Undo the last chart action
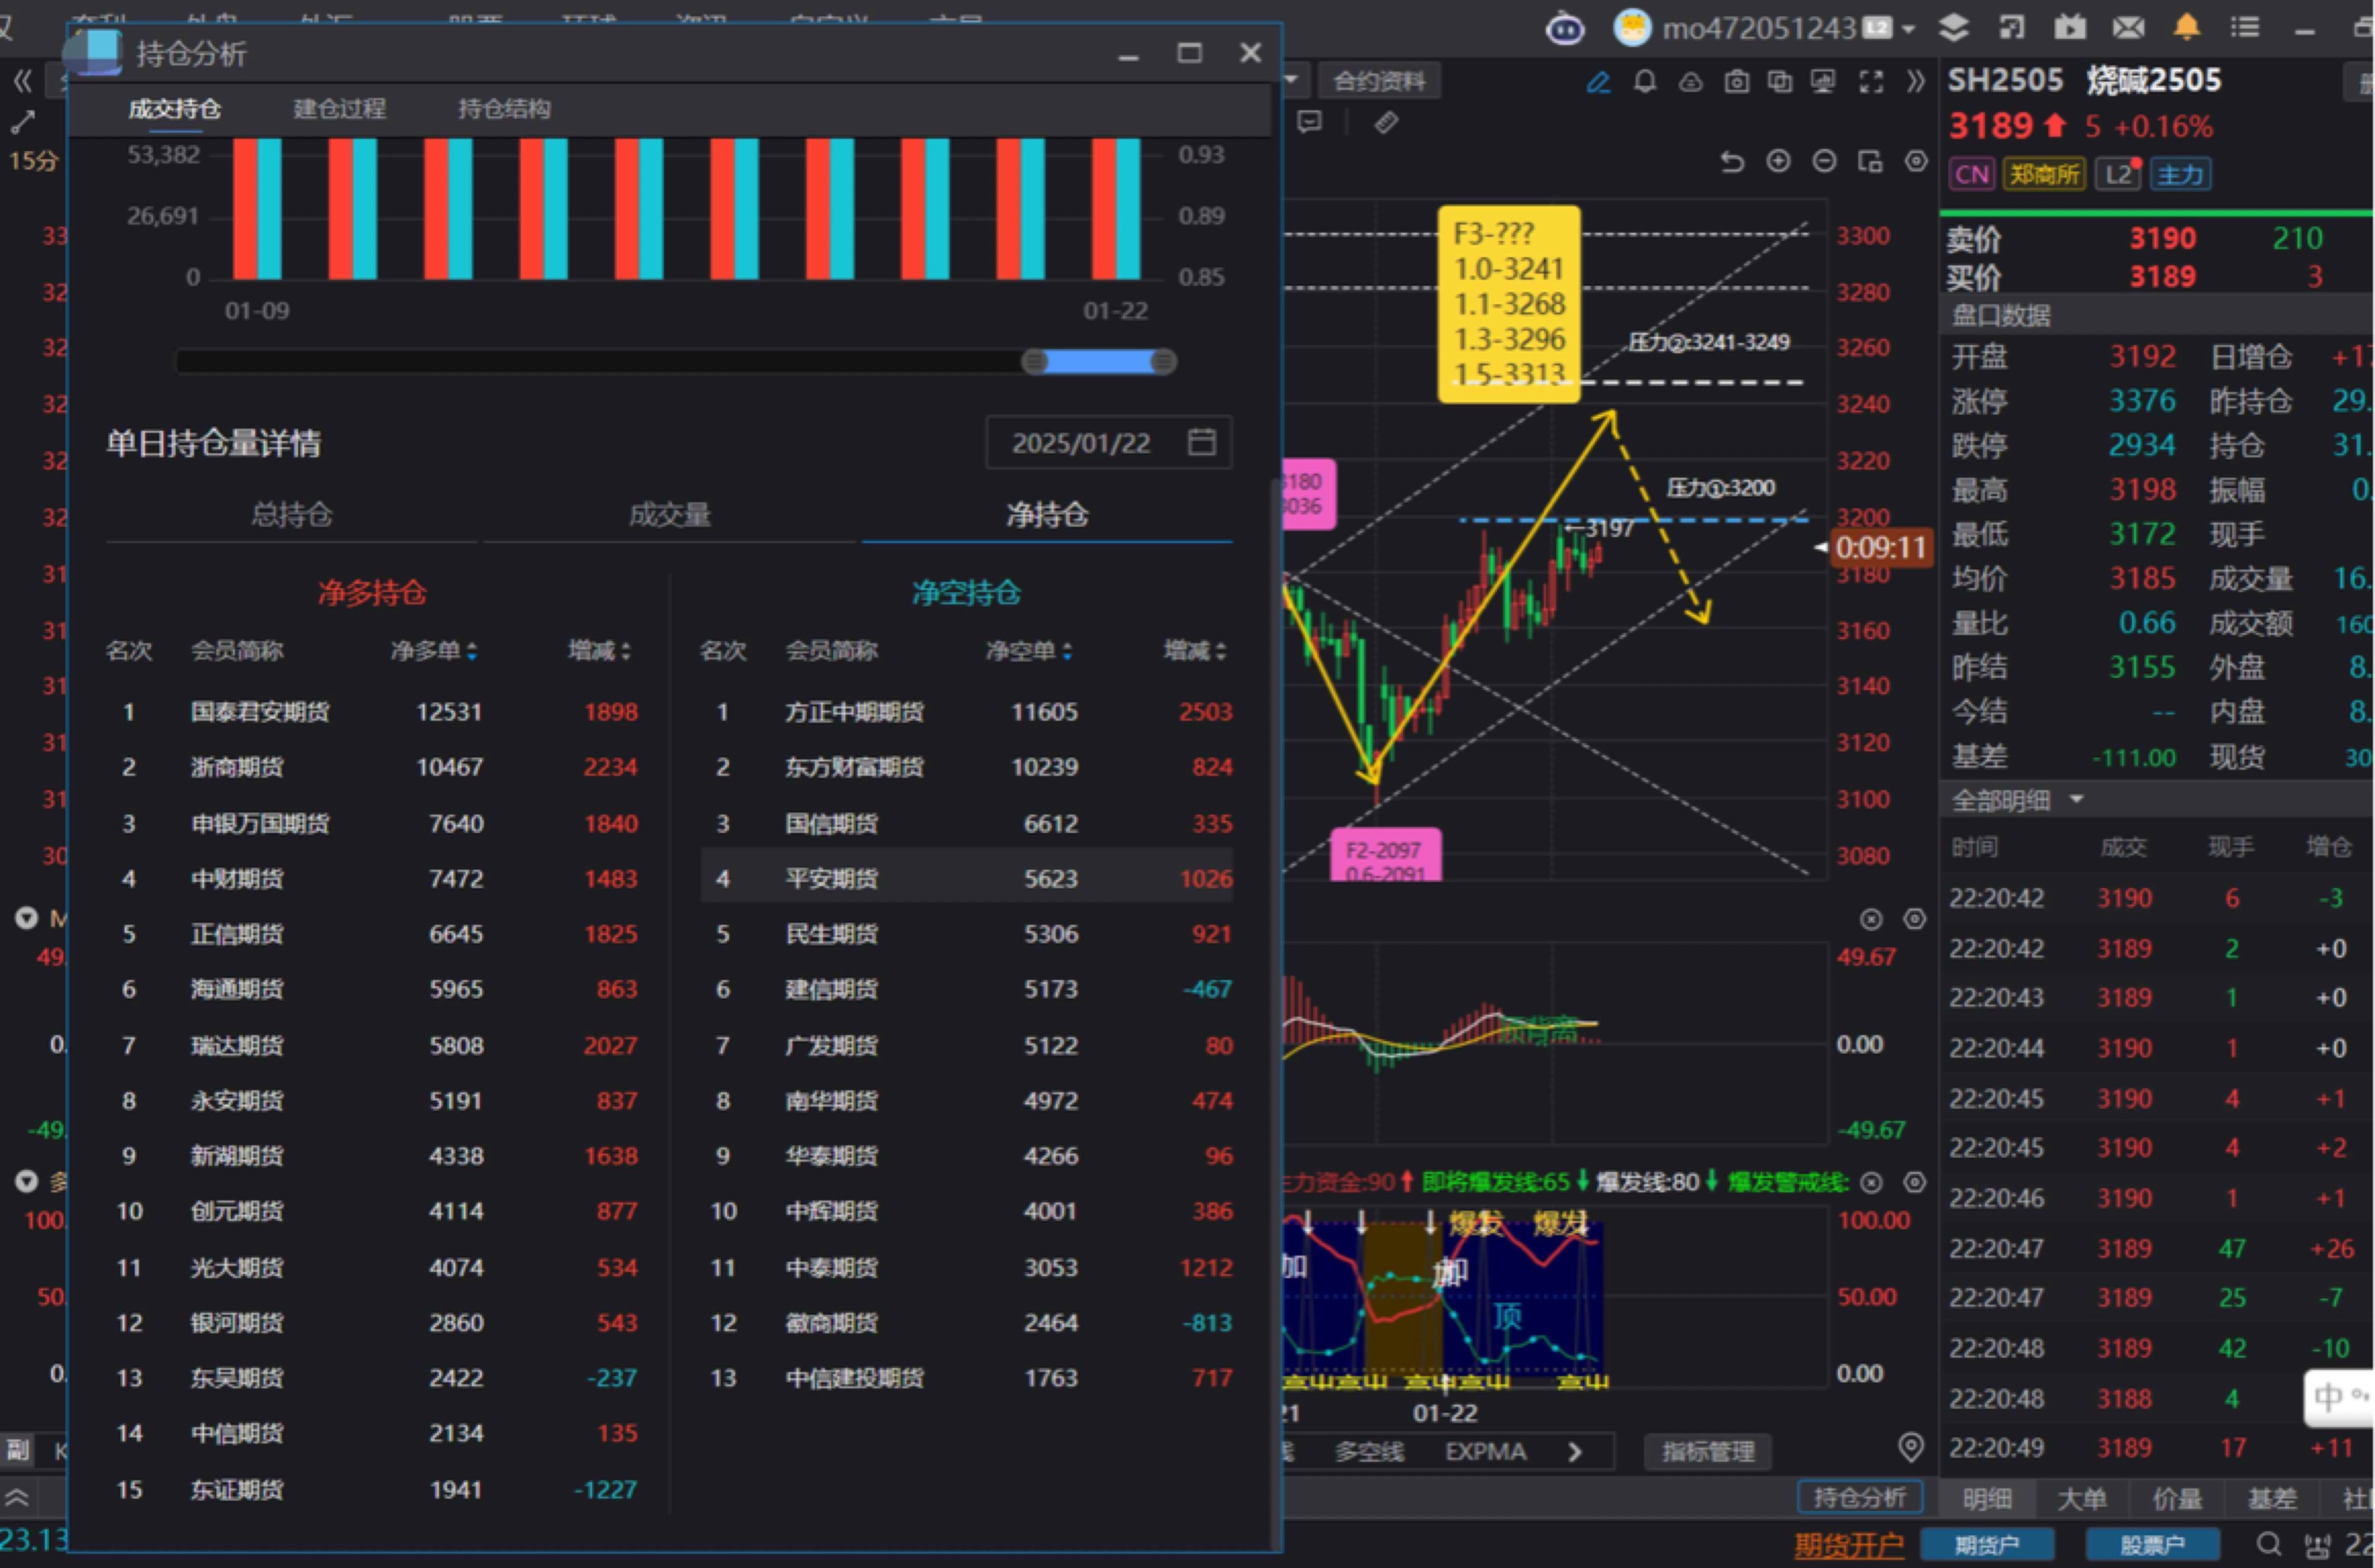This screenshot has width=2375, height=1568. click(x=1732, y=161)
